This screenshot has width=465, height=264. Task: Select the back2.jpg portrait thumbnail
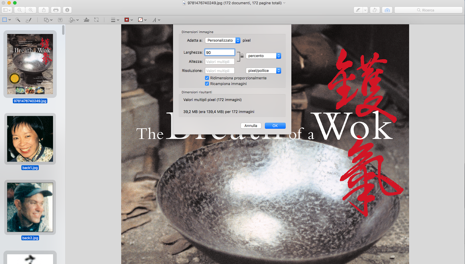(x=30, y=207)
